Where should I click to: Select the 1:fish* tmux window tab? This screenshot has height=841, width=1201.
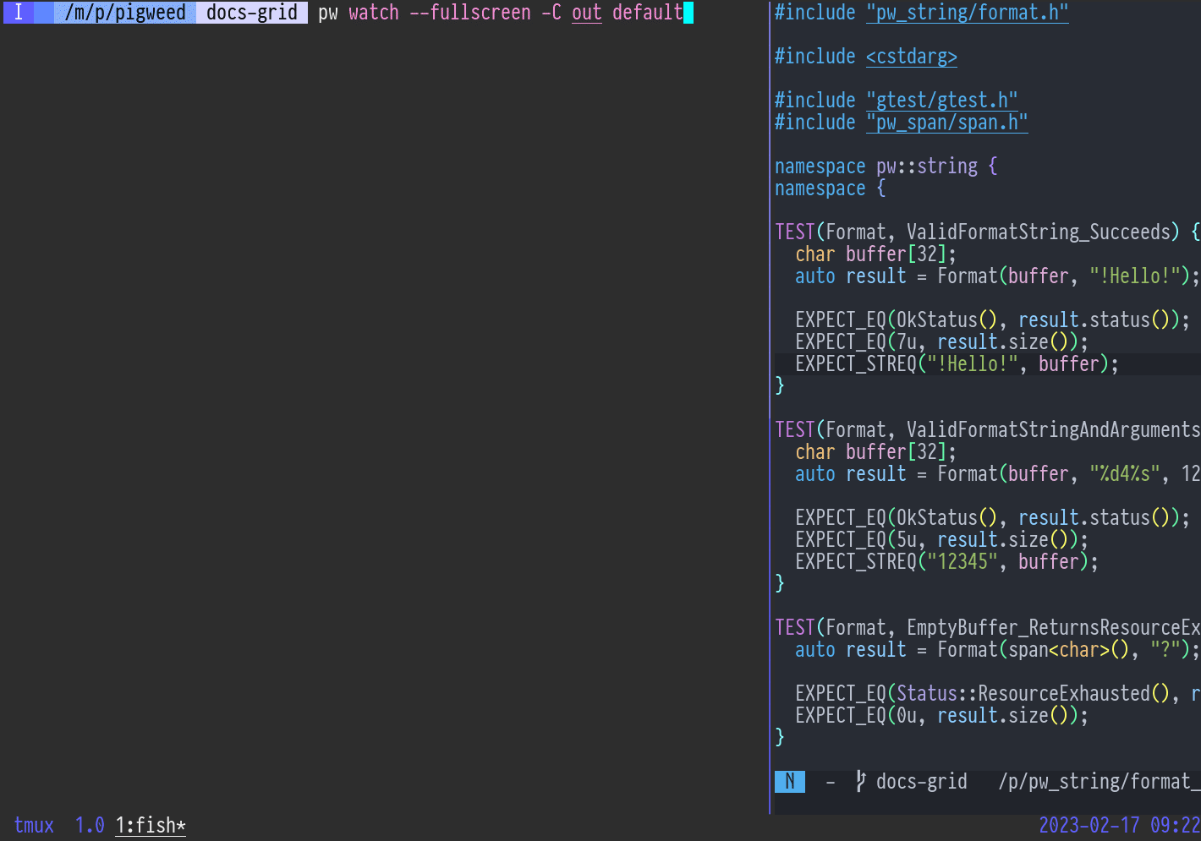(x=151, y=826)
